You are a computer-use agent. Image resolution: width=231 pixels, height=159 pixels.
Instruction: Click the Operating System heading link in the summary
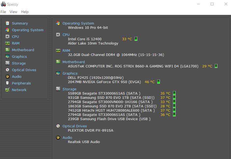[78, 23]
